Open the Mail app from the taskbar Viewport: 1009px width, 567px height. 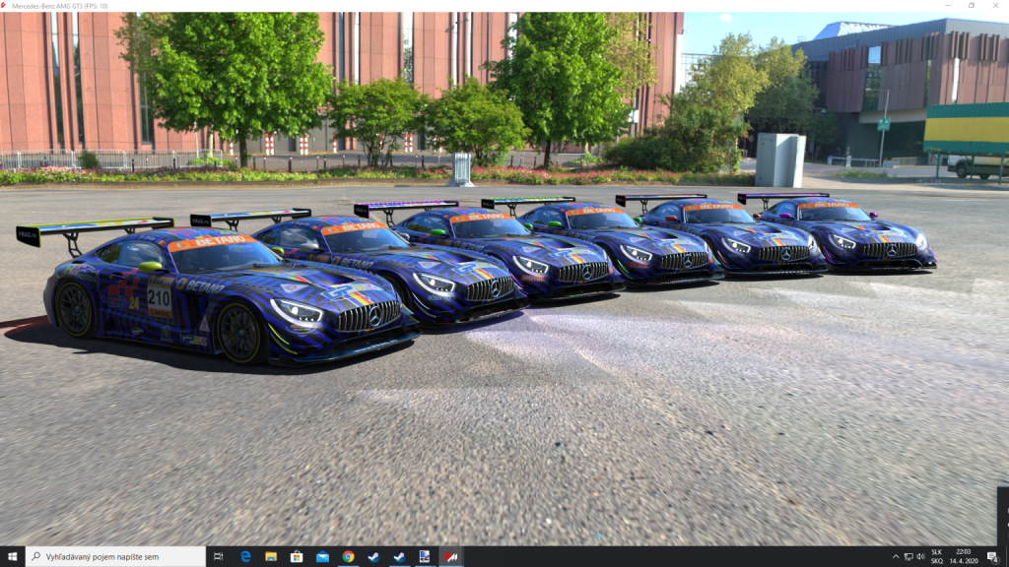pos(322,557)
